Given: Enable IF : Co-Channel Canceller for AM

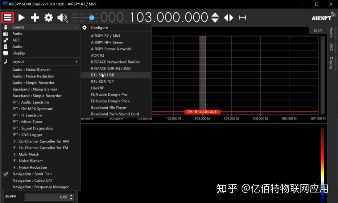Looking at the screenshot, I should 41,141.
